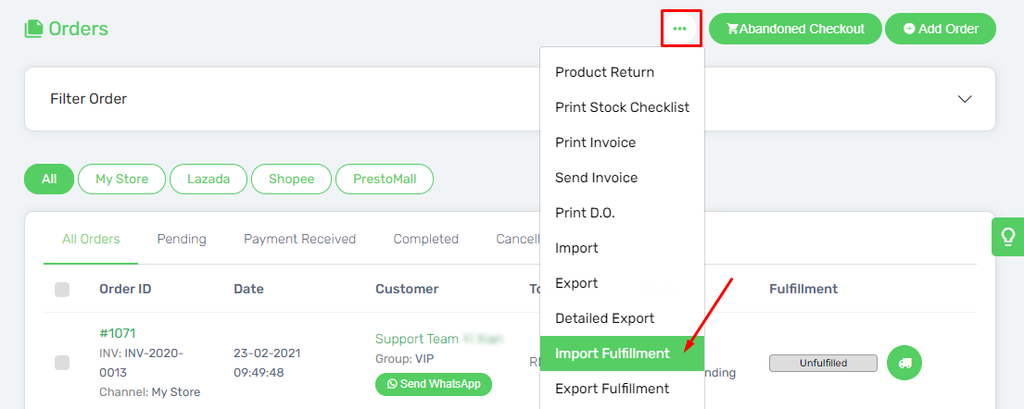Switch to the Pending tab
The width and height of the screenshot is (1024, 409).
coord(182,240)
